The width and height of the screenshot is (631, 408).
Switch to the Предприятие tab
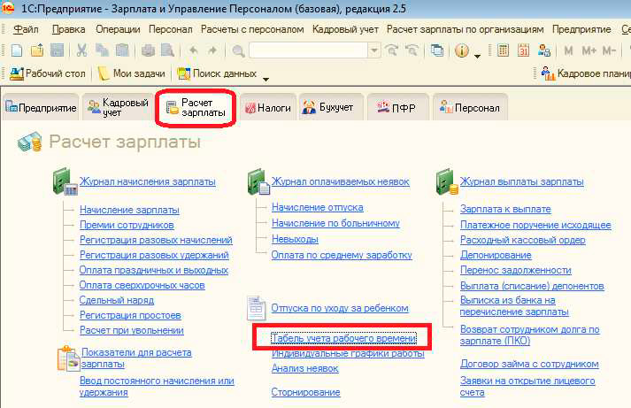[40, 107]
